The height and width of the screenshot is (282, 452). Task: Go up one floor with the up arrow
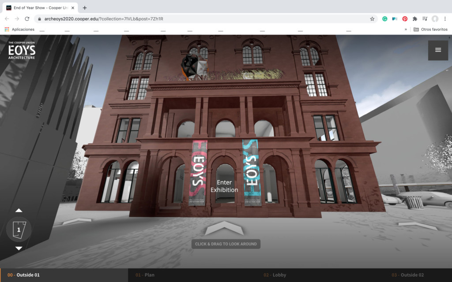tap(19, 210)
